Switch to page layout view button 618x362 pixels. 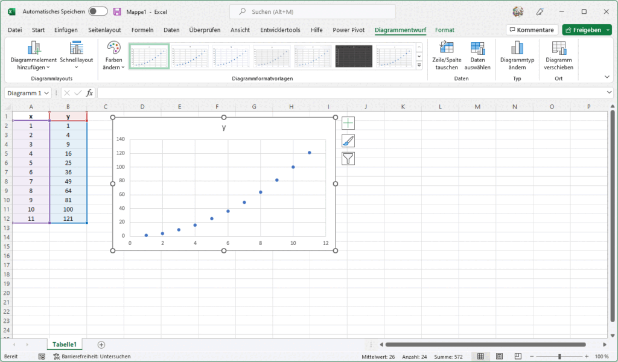[x=499, y=356]
